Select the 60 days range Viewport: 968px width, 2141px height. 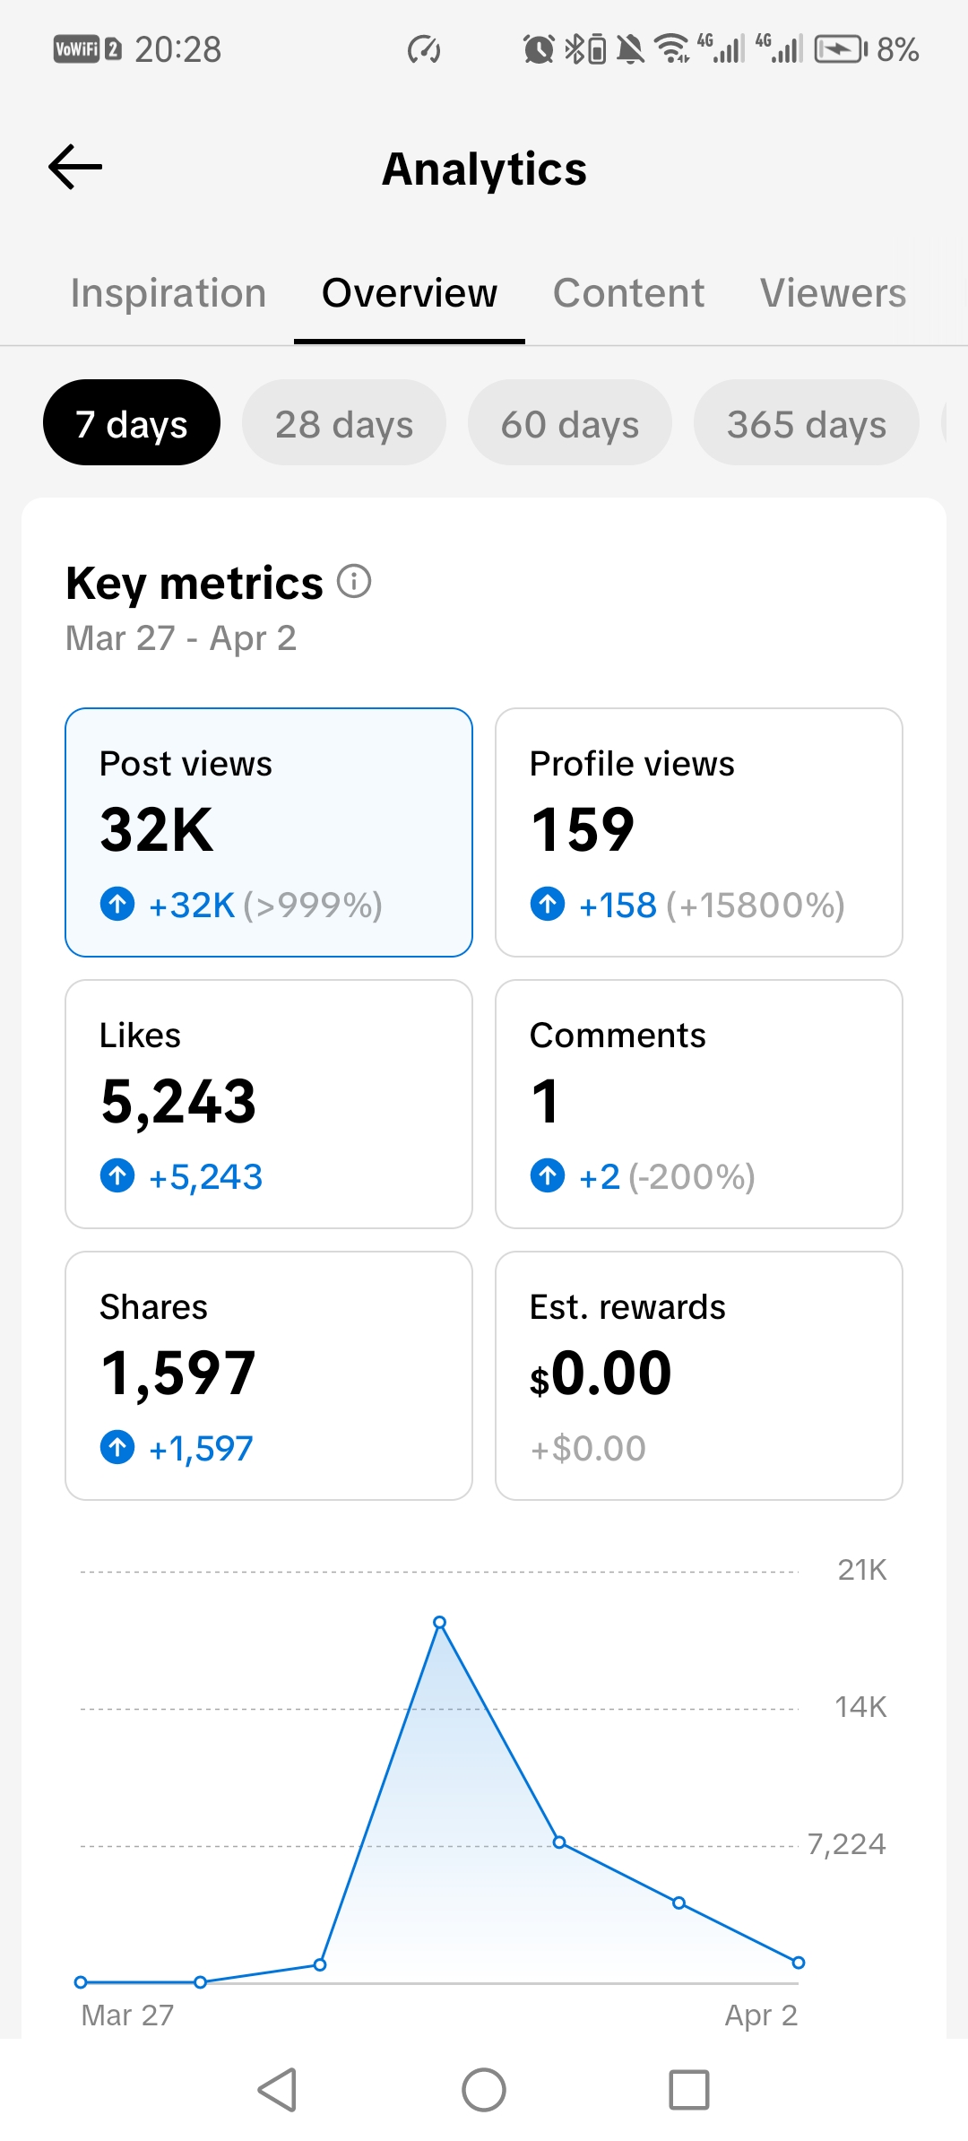(x=570, y=423)
